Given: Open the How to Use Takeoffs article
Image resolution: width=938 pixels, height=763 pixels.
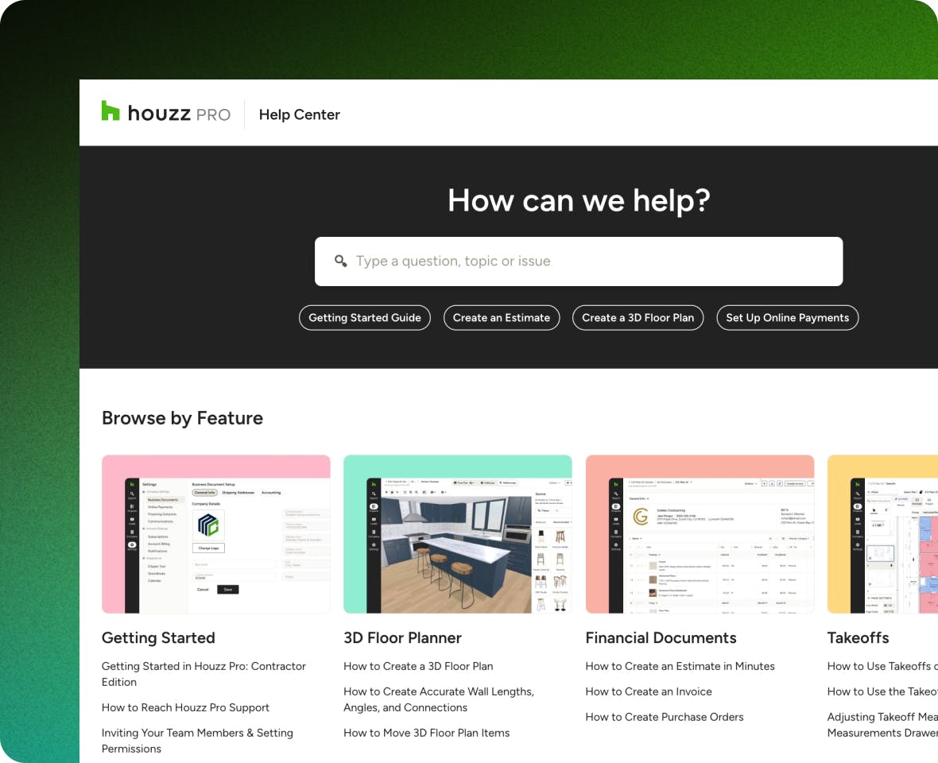Looking at the screenshot, I should 882,666.
